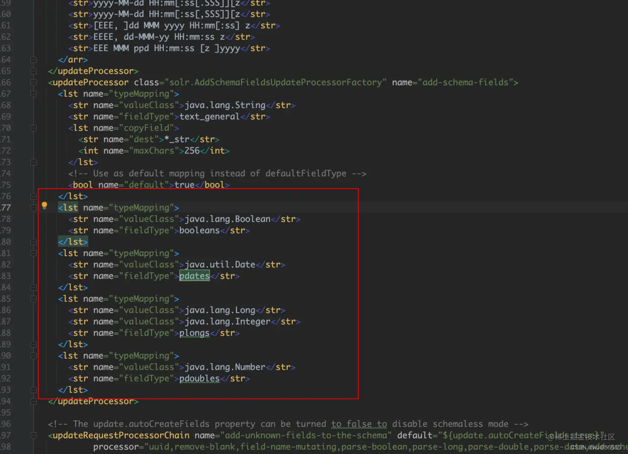Screen dimensions: 628x454
Task: Click the highlighted "pdates" field type
Action: (x=195, y=276)
